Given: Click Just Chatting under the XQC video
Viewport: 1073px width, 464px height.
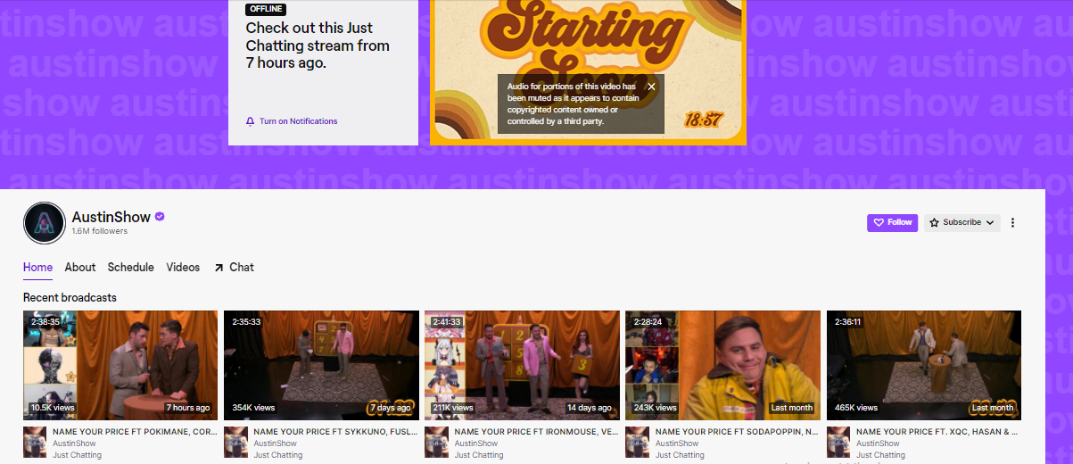Looking at the screenshot, I should point(880,455).
